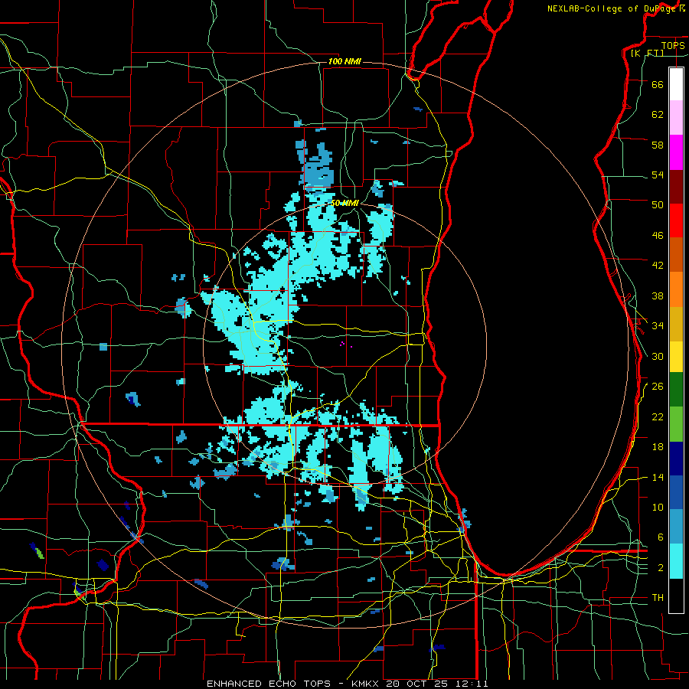Click the bright red legend swatch
Viewport: 689px width, 689px height.
[x=676, y=220]
